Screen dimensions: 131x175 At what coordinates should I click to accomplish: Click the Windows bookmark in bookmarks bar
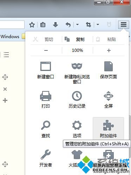click(x=10, y=37)
